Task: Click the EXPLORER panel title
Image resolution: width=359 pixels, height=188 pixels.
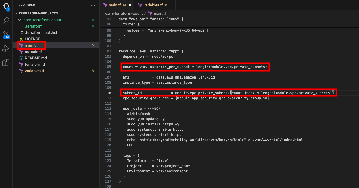Action: click(27, 5)
